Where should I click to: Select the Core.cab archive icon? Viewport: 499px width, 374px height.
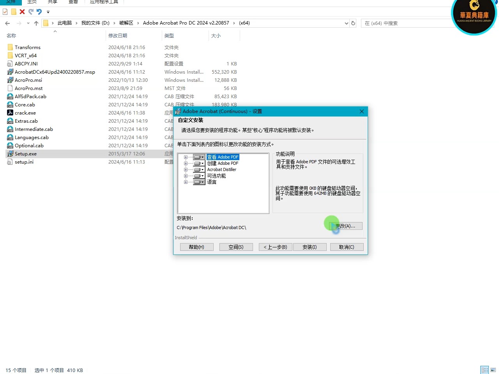pyautogui.click(x=10, y=105)
